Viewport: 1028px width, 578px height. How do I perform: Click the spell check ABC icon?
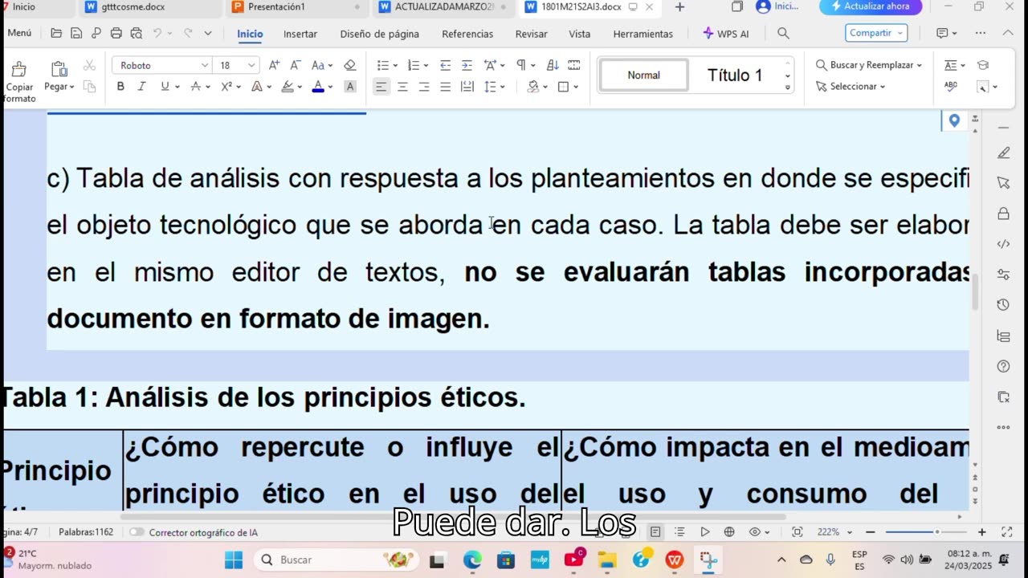951,86
